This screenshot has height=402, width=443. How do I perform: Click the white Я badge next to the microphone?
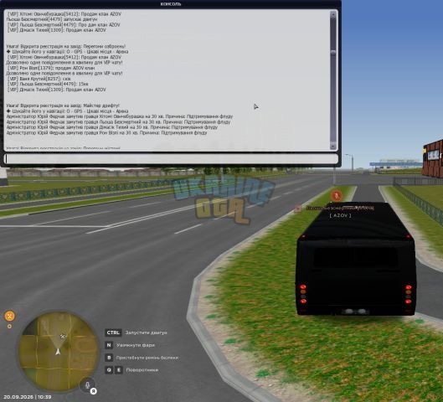[94, 391]
